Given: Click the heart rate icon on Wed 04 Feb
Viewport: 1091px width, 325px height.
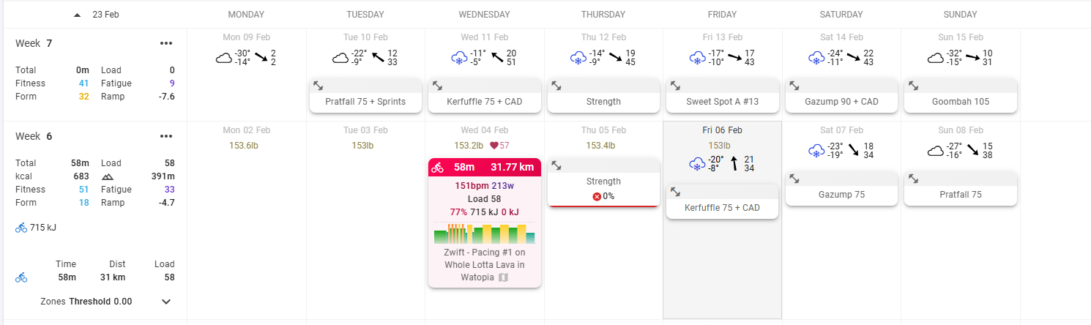Looking at the screenshot, I should (494, 146).
